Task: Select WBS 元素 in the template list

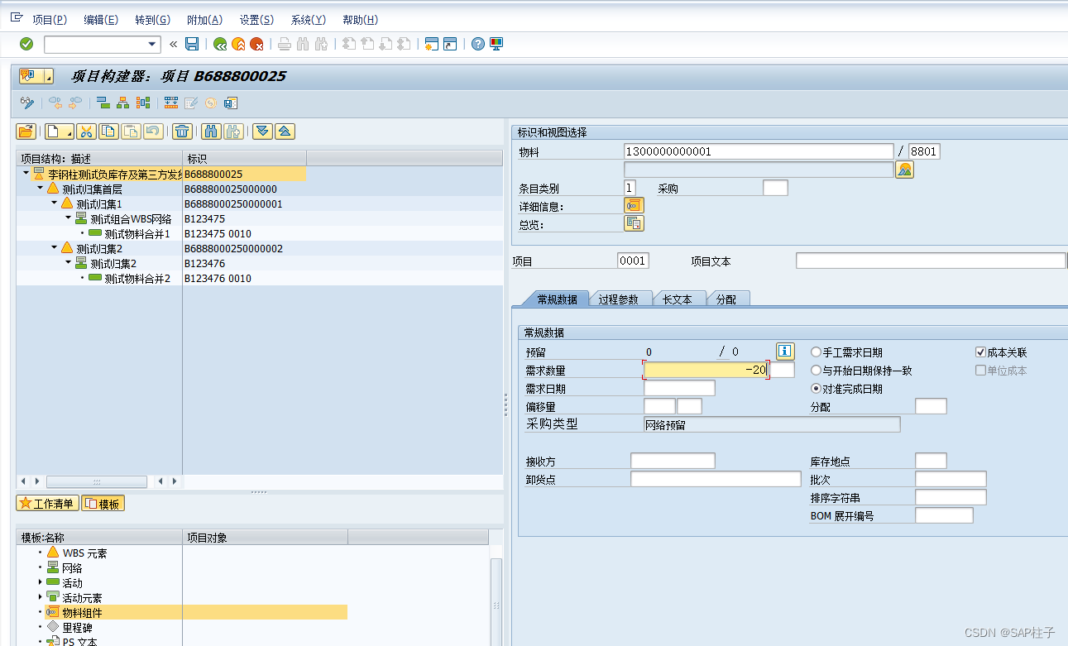Action: coord(84,553)
